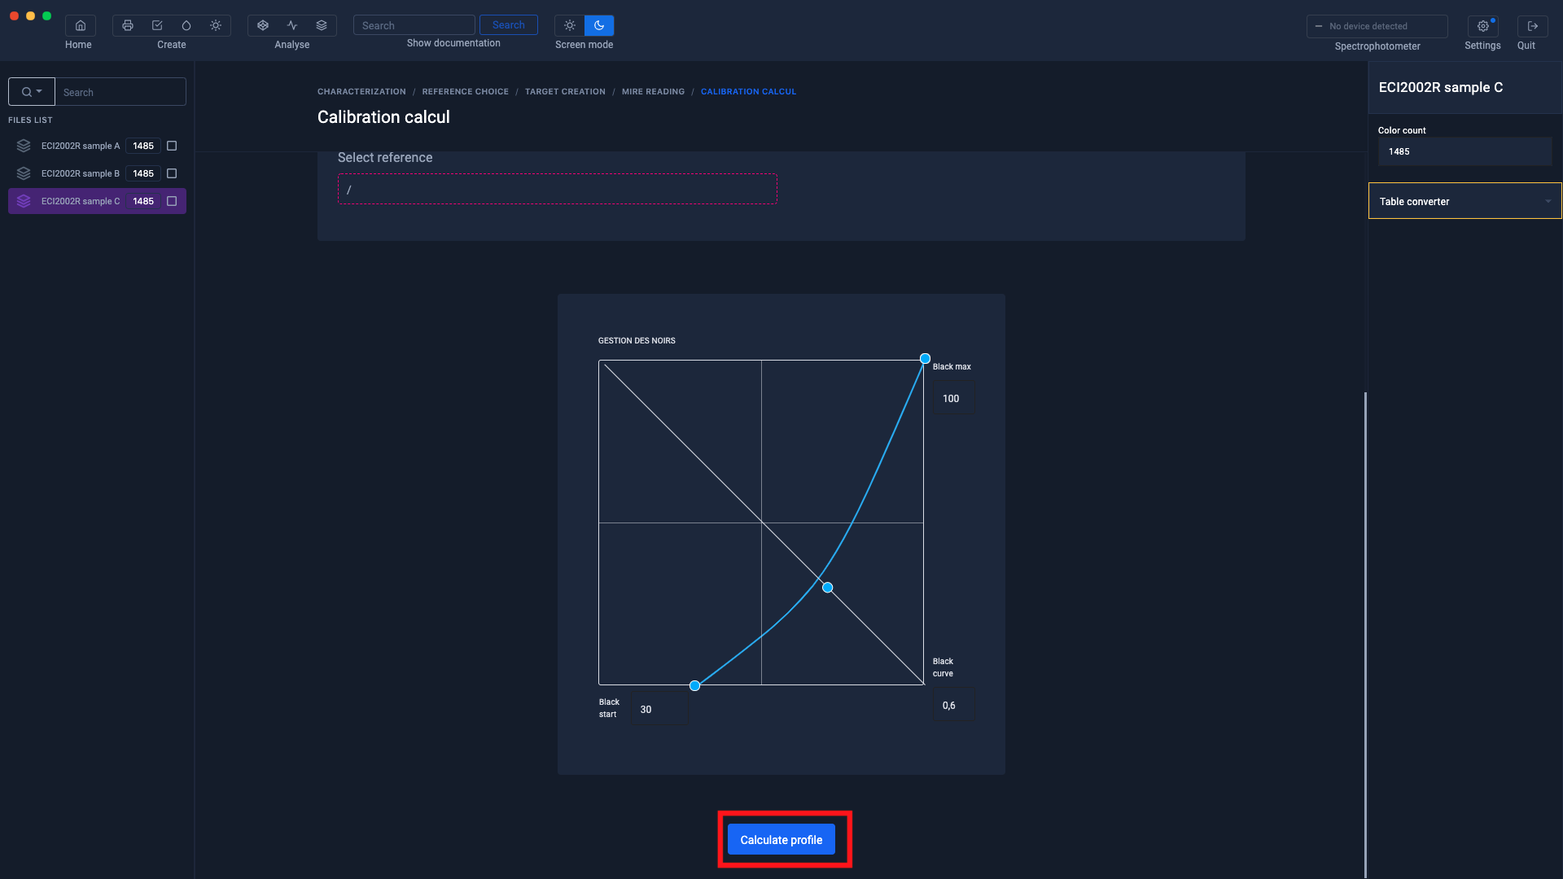Switch to light screen mode

pyautogui.click(x=570, y=25)
